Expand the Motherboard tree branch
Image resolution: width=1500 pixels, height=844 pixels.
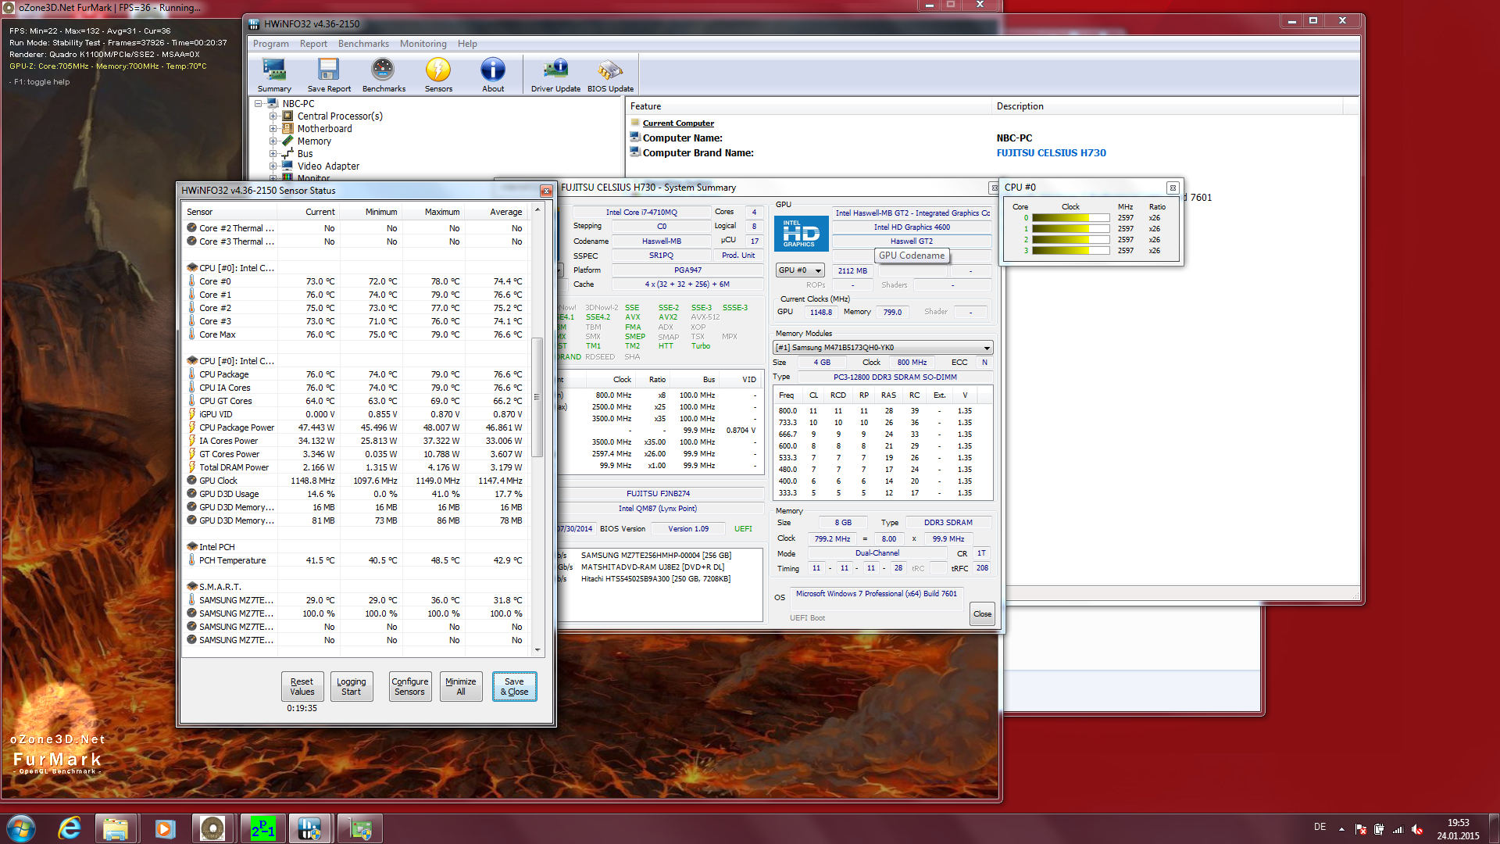pyautogui.click(x=273, y=129)
